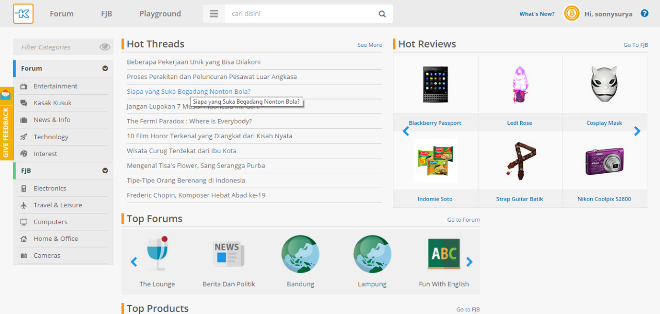Open See More for Hot Threads
The height and width of the screenshot is (314, 660).
coord(370,45)
